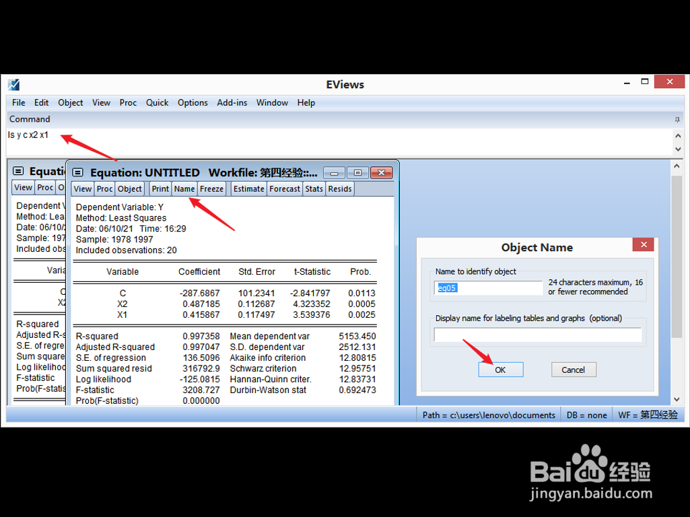Click View in UNTITLED equation toolbar
The width and height of the screenshot is (690, 517).
[83, 188]
